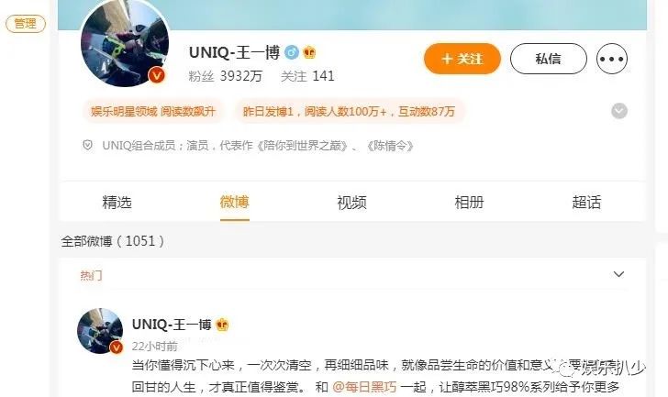Send a message via the 私信 button

click(x=549, y=59)
